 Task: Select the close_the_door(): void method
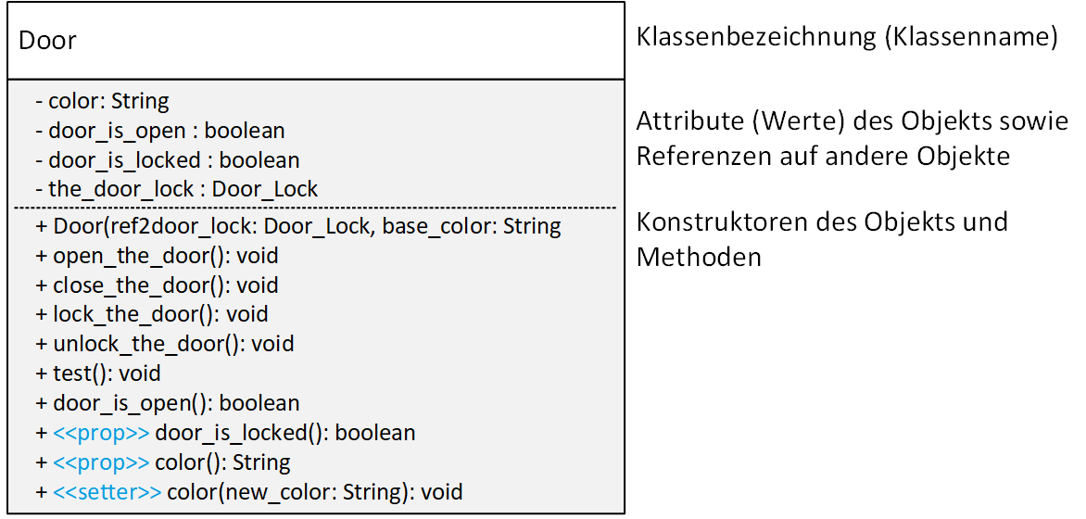157,285
